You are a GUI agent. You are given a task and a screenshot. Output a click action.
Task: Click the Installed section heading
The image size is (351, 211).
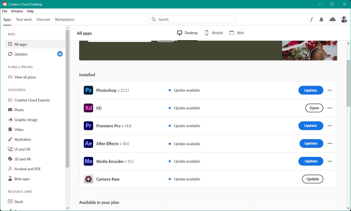click(x=87, y=75)
